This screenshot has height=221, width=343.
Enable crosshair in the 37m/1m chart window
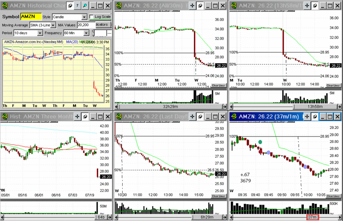click(x=307, y=116)
